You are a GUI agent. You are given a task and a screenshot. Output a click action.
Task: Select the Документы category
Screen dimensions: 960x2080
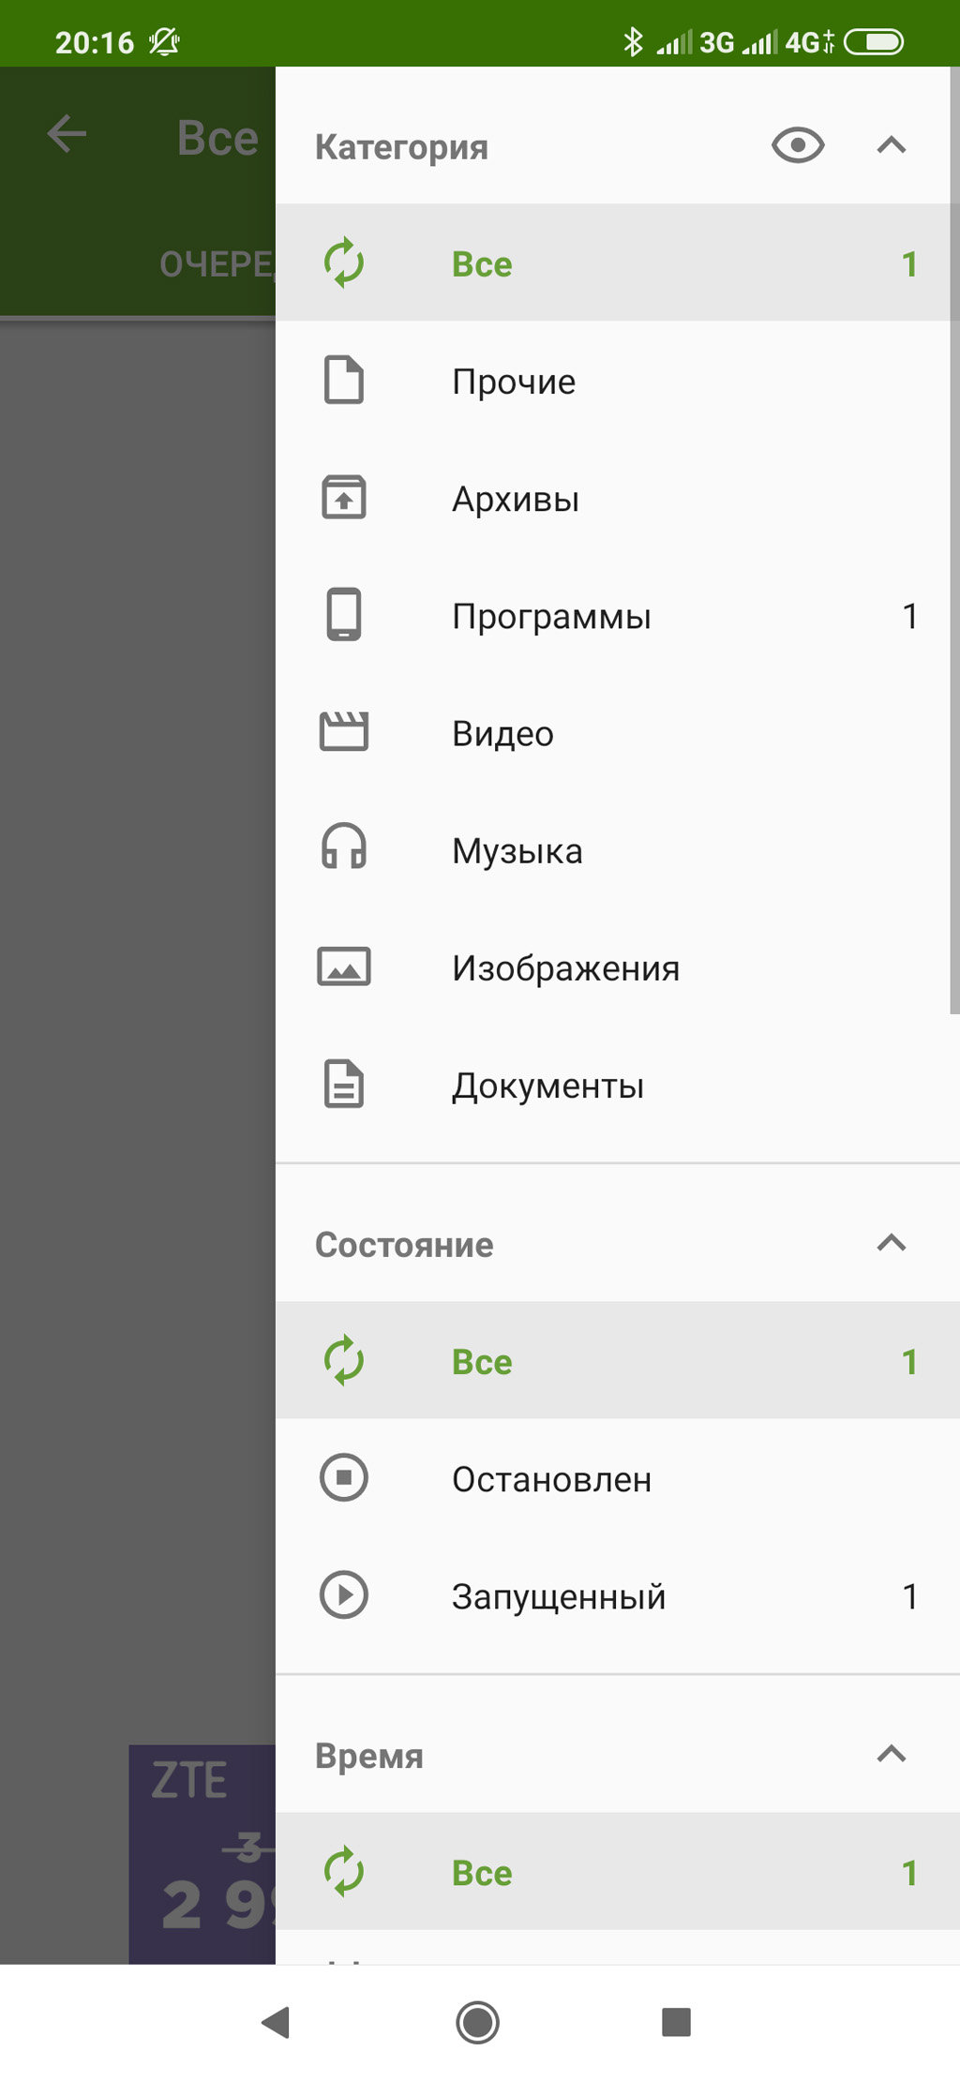coord(618,1085)
